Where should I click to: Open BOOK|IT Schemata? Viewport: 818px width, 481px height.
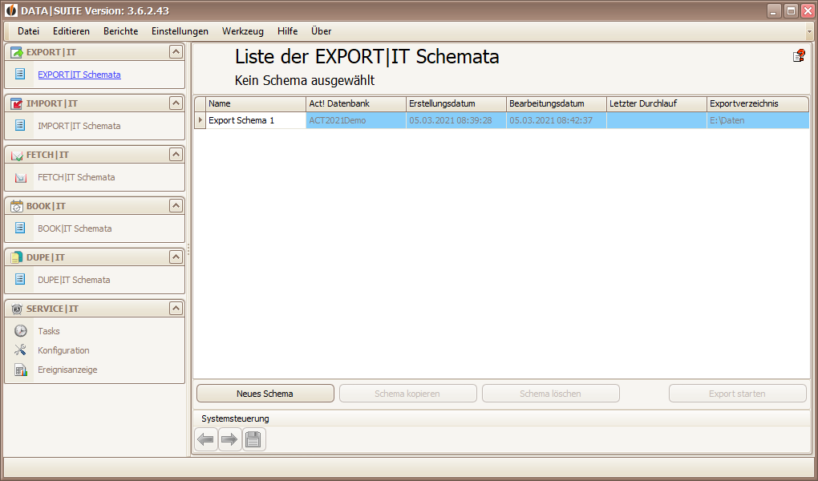coord(75,228)
